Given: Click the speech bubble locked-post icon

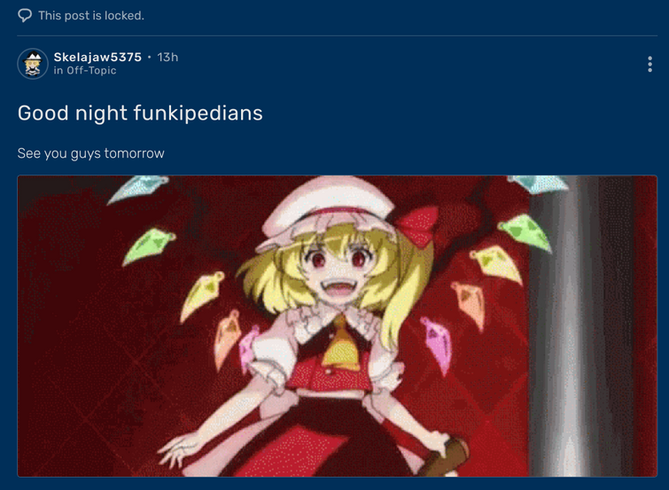Looking at the screenshot, I should (25, 15).
